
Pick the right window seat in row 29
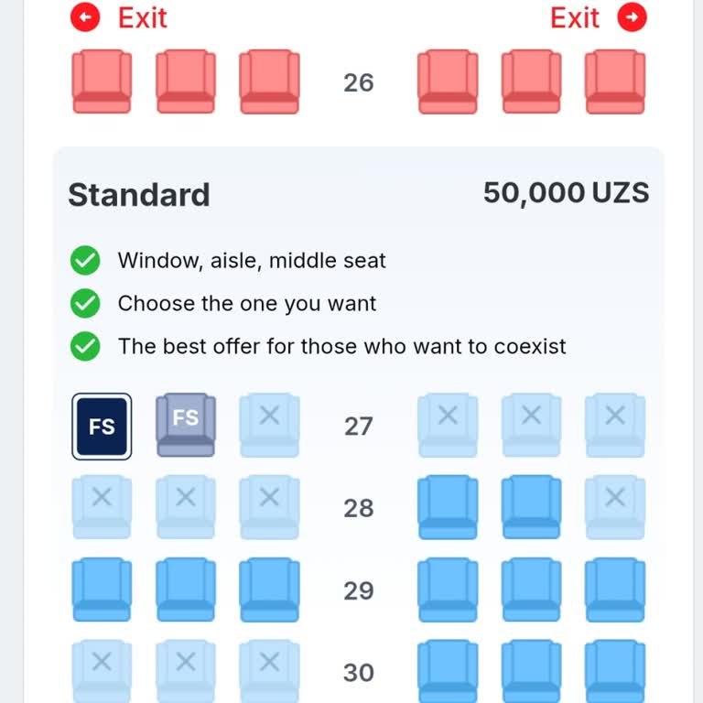pos(615,589)
